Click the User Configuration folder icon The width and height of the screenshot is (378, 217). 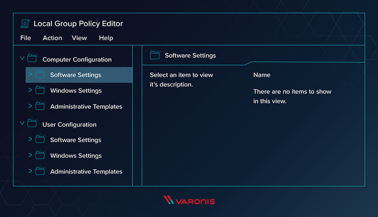coord(32,123)
